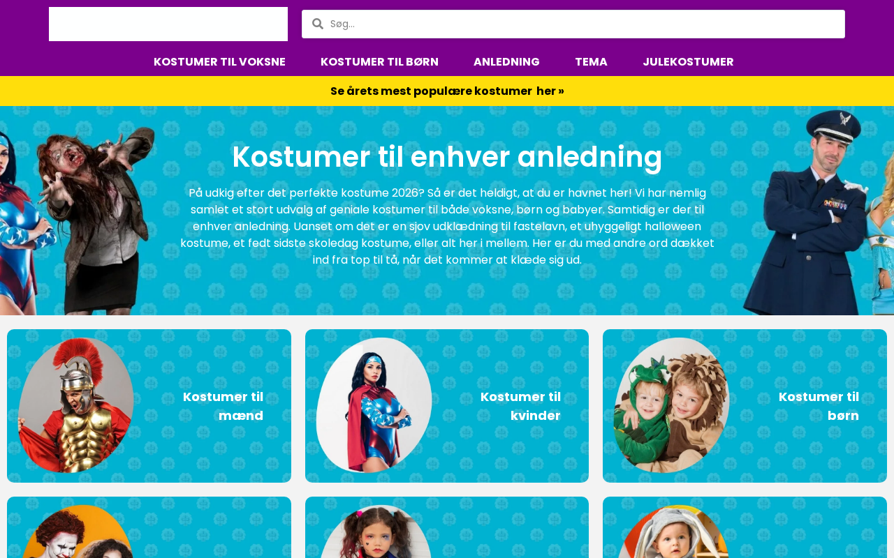Screen dimensions: 894x558
Task: Open Kostumer til børn menu
Action: tap(379, 61)
